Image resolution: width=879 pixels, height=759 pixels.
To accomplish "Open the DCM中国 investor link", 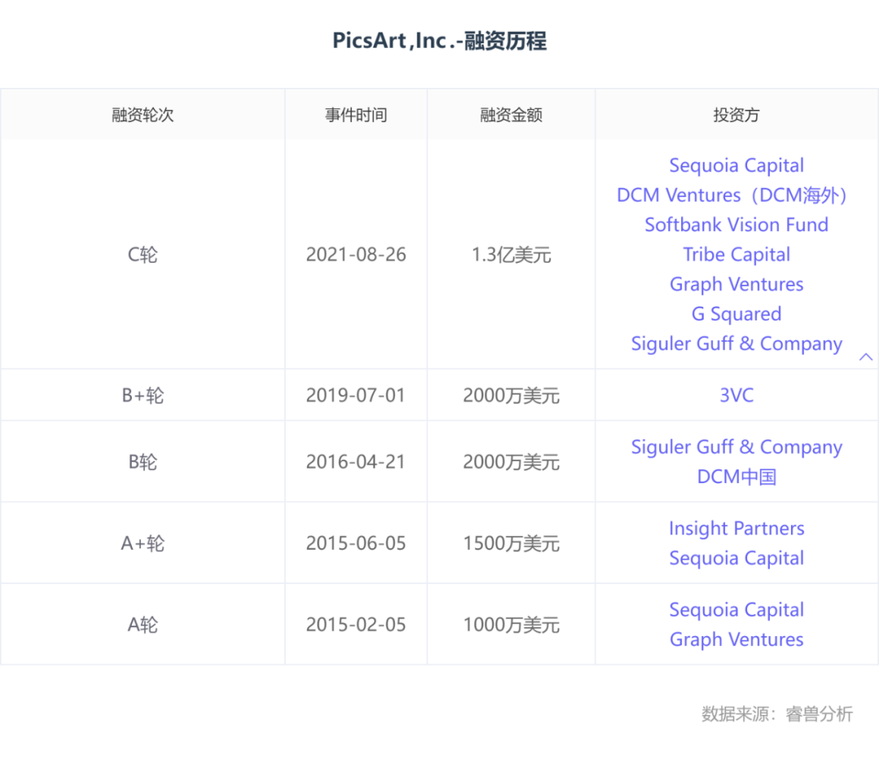I will pos(737,477).
